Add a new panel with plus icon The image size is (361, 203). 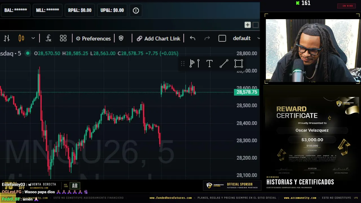pyautogui.click(x=248, y=25)
